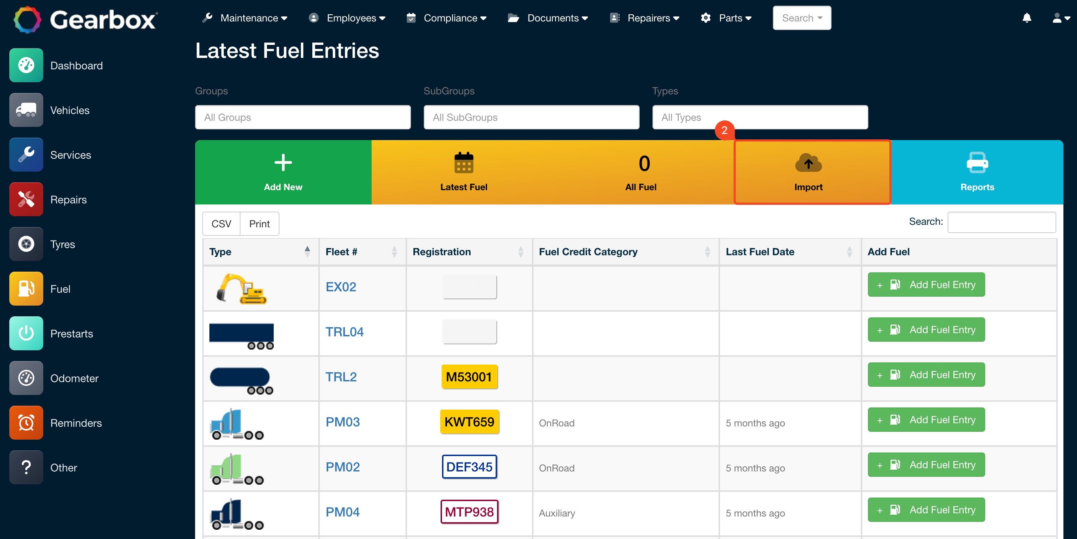Sort table by Last Fuel Date
1077x539 pixels.
tap(760, 252)
